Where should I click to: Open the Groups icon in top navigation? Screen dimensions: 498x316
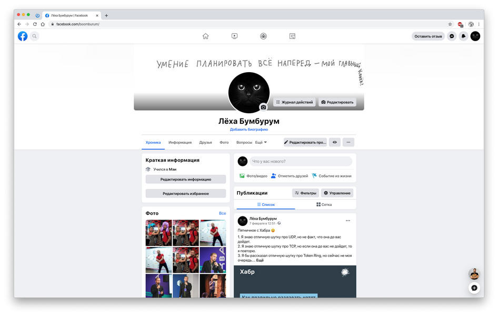(263, 36)
